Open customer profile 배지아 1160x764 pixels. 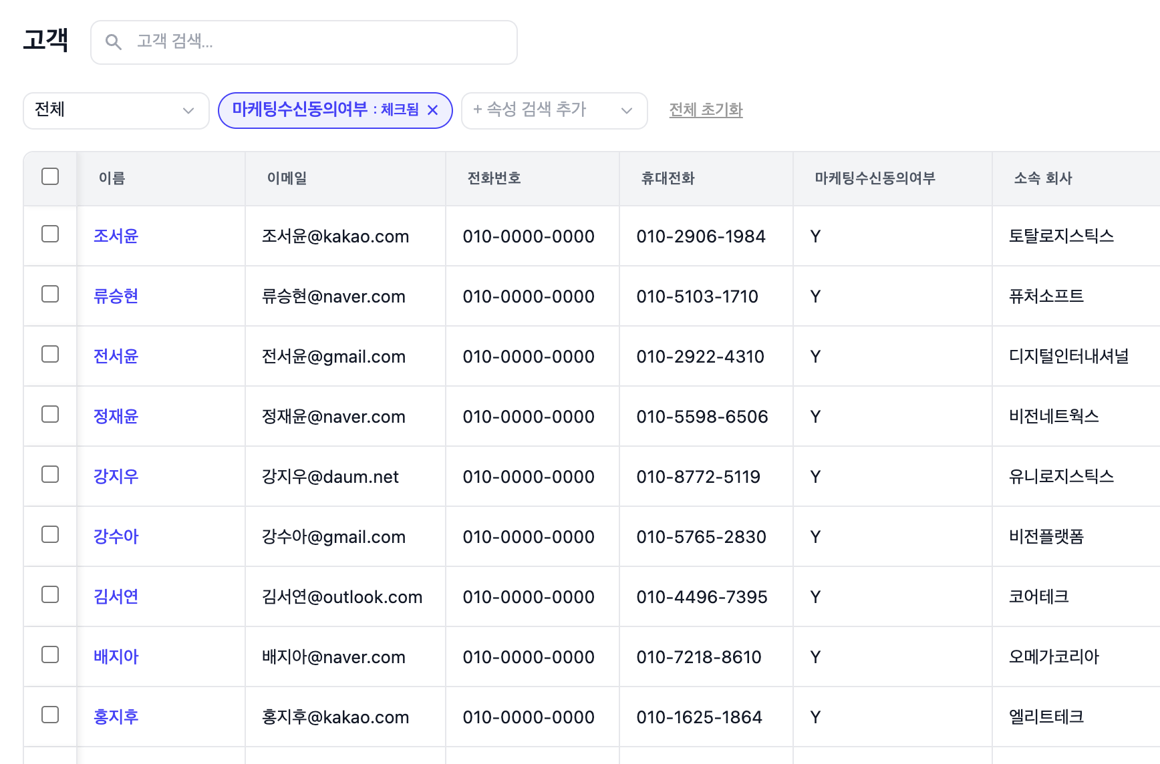[x=115, y=656]
